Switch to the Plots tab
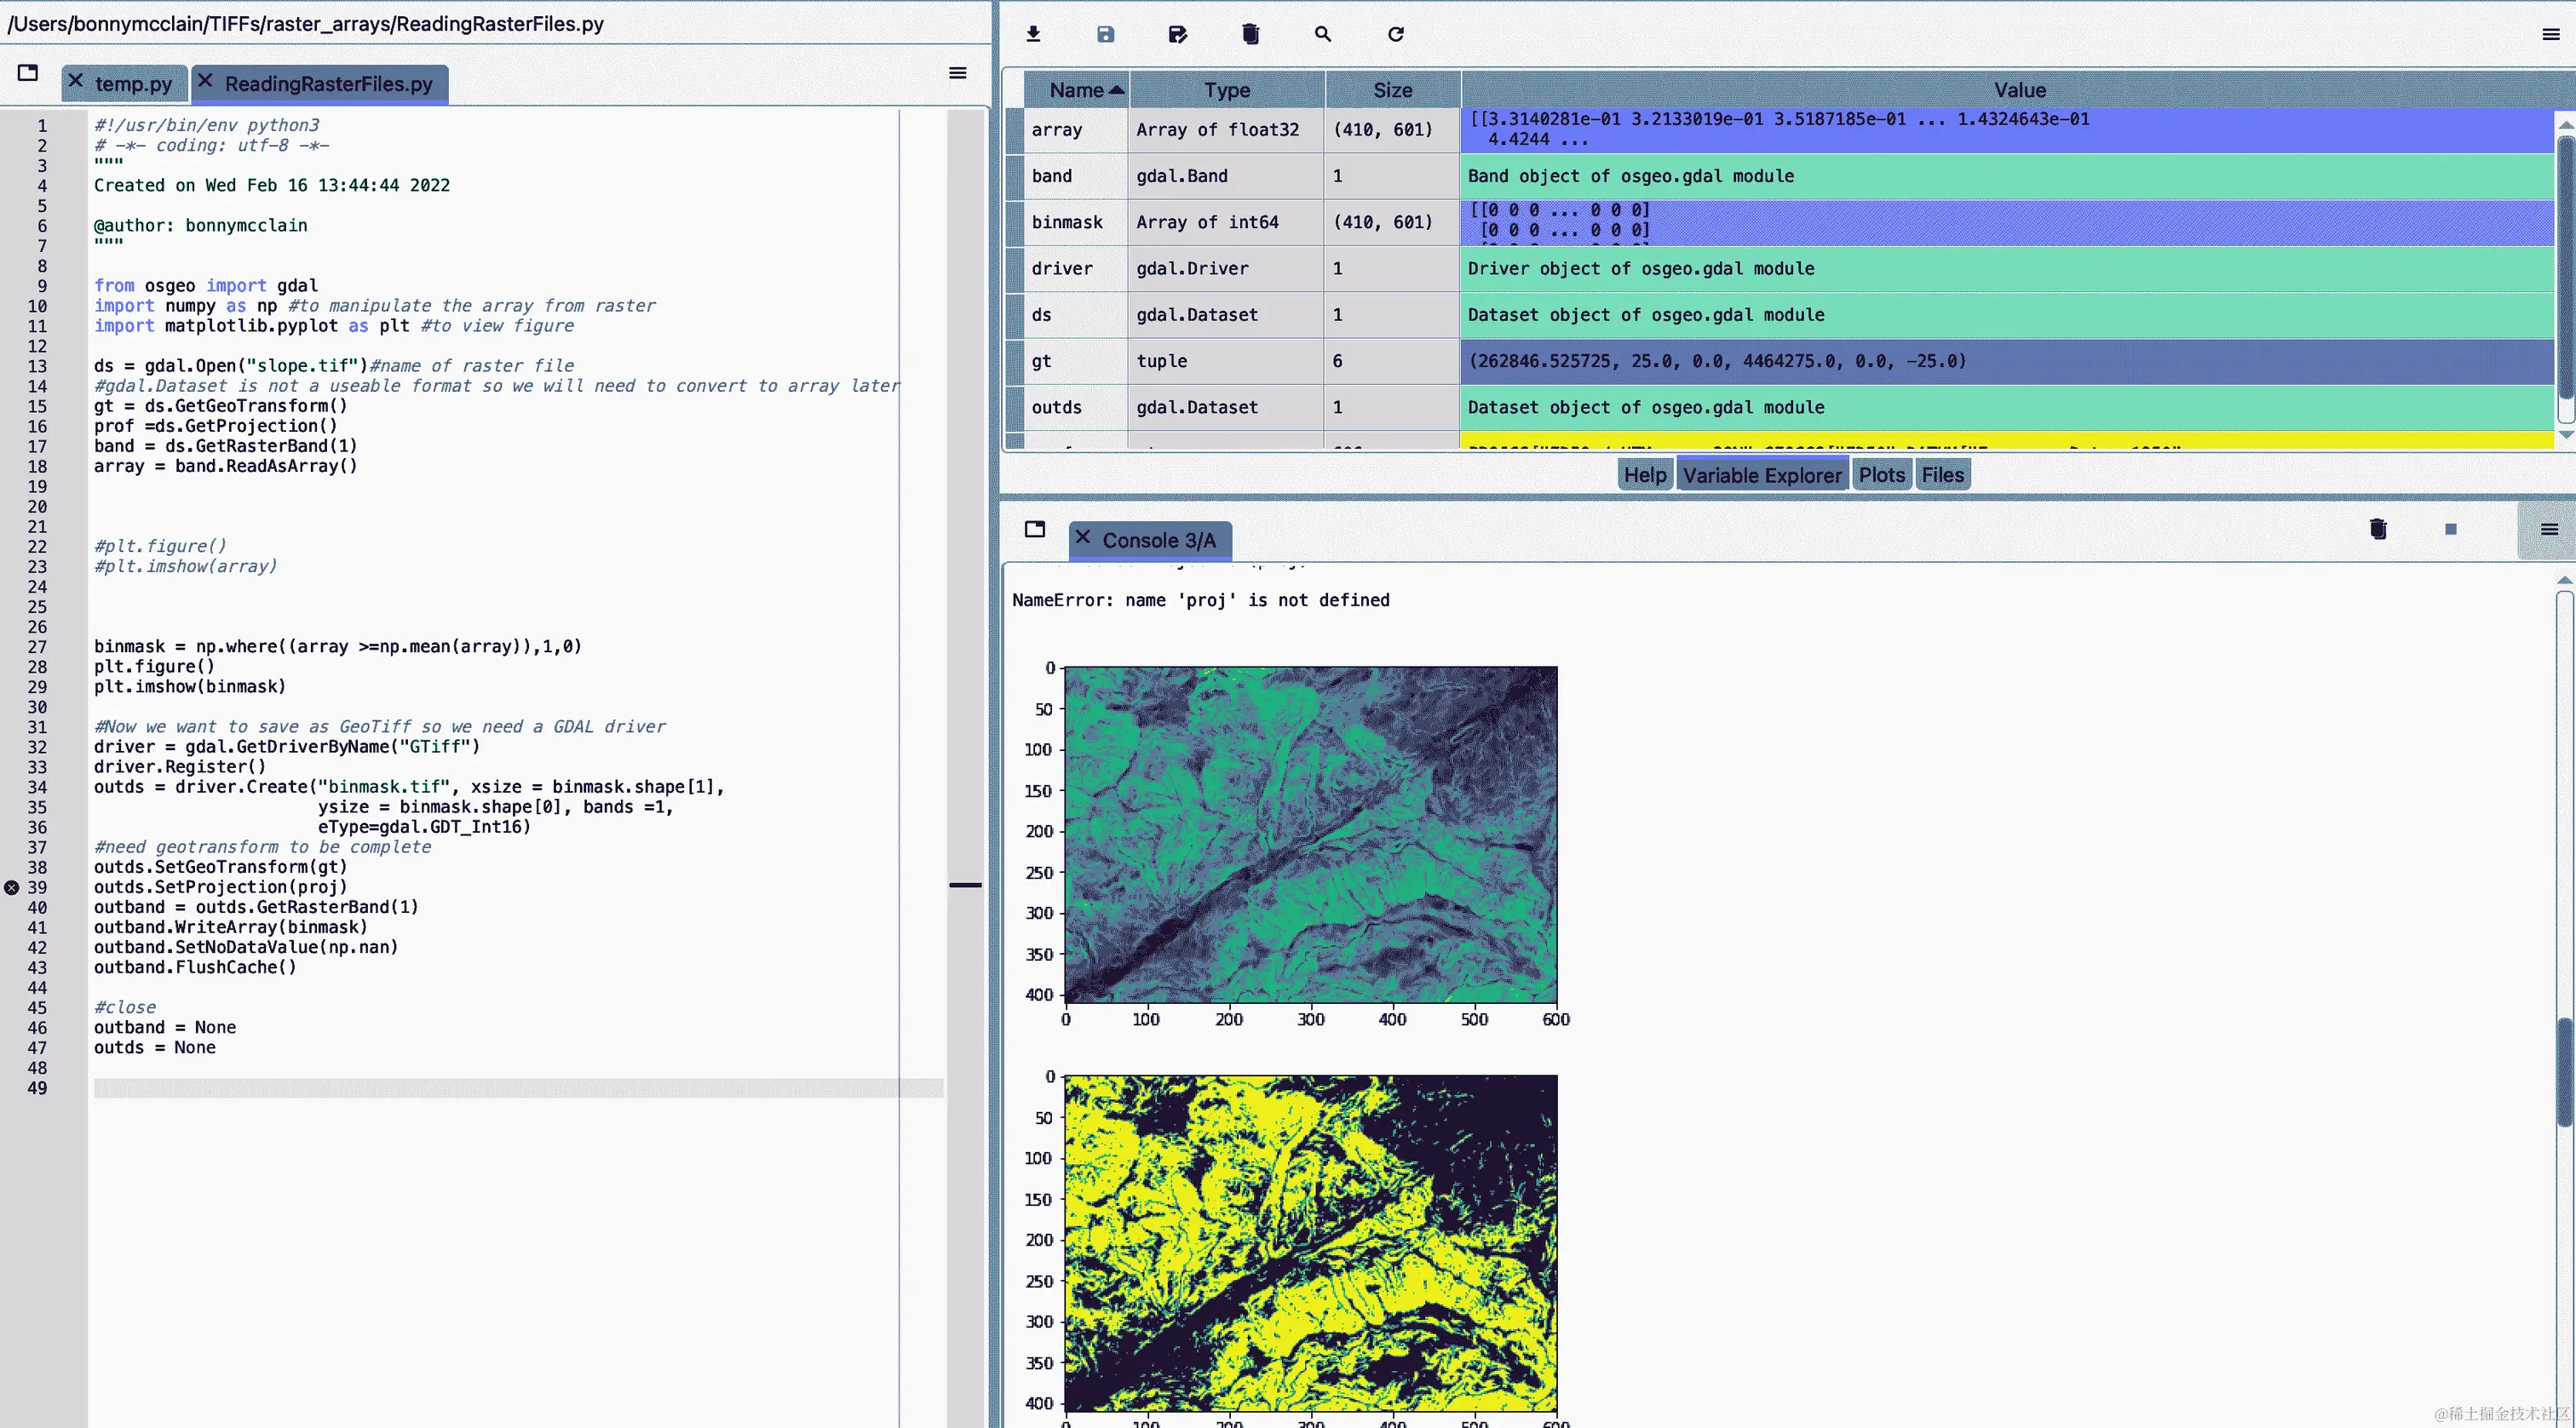 point(1881,474)
